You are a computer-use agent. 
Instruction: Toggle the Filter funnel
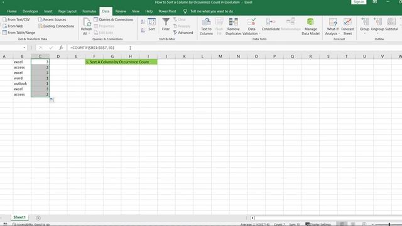[166, 24]
